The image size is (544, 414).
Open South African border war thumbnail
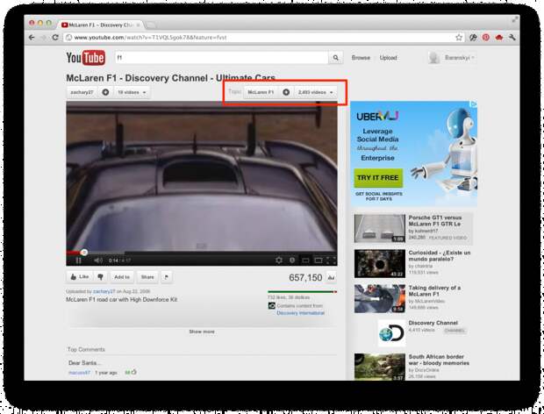click(380, 367)
